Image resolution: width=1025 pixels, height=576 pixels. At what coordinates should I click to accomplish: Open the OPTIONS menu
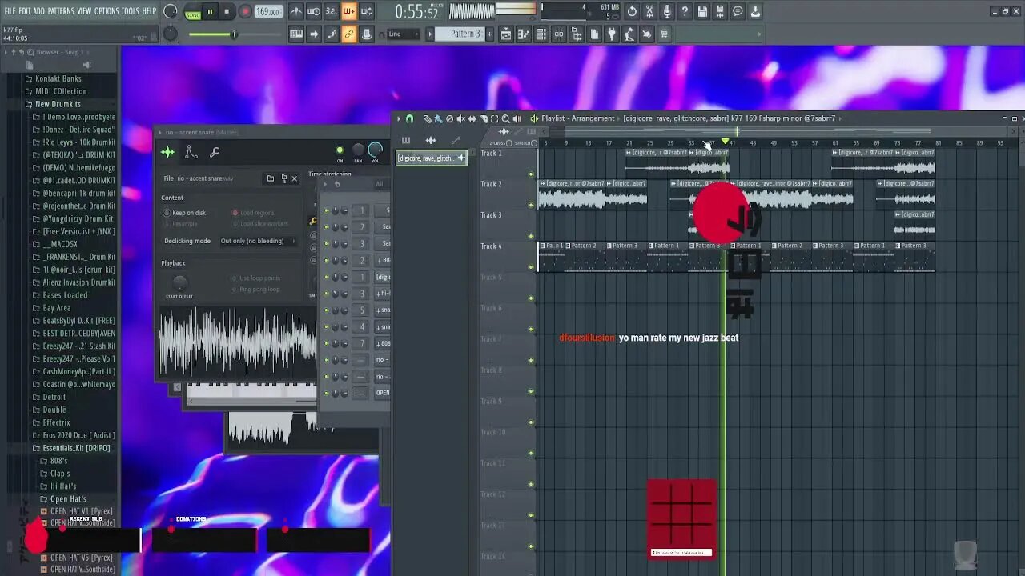[x=107, y=11]
